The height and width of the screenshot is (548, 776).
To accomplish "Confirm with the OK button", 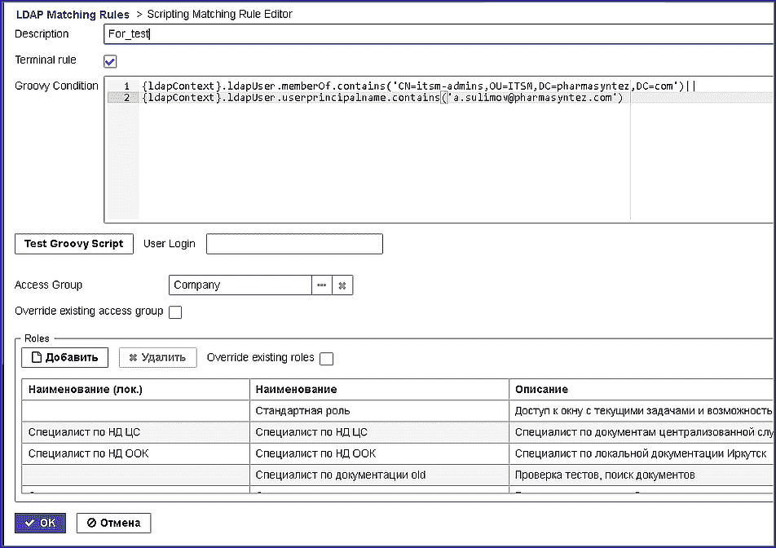I will coord(40,523).
